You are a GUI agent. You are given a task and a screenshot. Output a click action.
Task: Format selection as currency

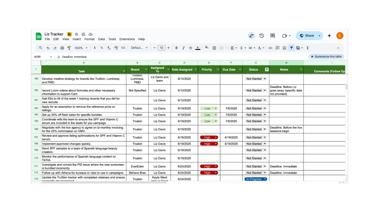point(95,48)
